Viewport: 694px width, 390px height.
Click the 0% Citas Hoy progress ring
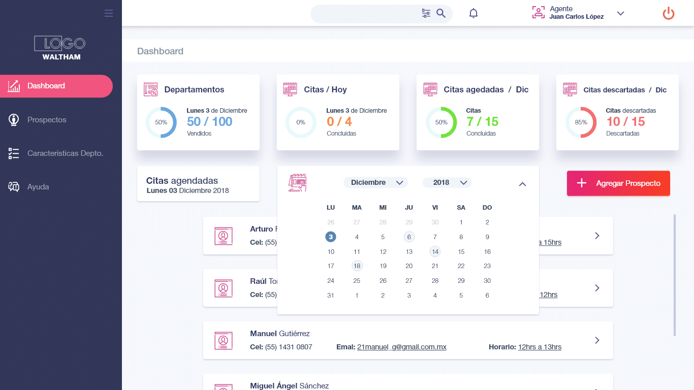pyautogui.click(x=301, y=122)
